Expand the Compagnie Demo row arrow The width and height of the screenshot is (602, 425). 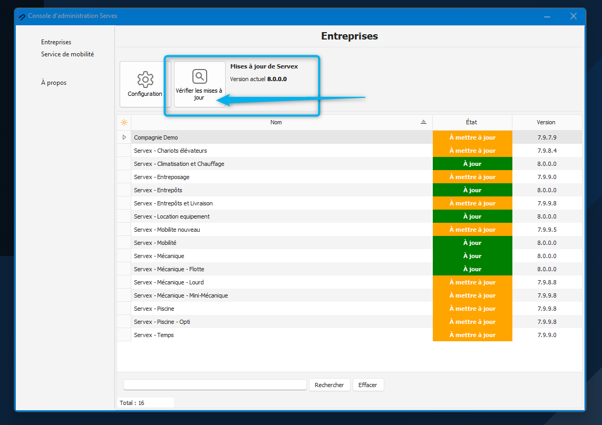tap(124, 137)
